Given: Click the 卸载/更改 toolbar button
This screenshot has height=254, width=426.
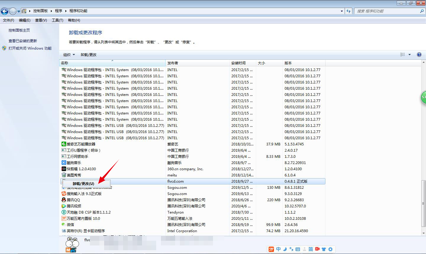Looking at the screenshot, I should tap(88, 55).
